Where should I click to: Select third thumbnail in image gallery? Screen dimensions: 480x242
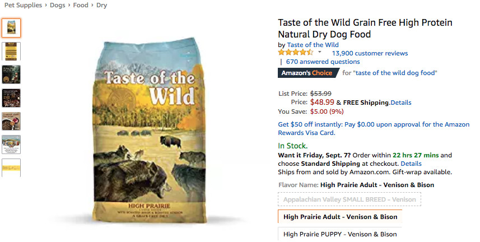pos(11,75)
